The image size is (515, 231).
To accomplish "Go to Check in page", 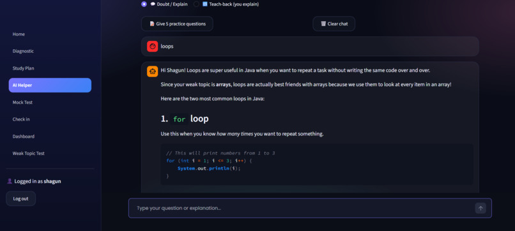I will coord(21,119).
